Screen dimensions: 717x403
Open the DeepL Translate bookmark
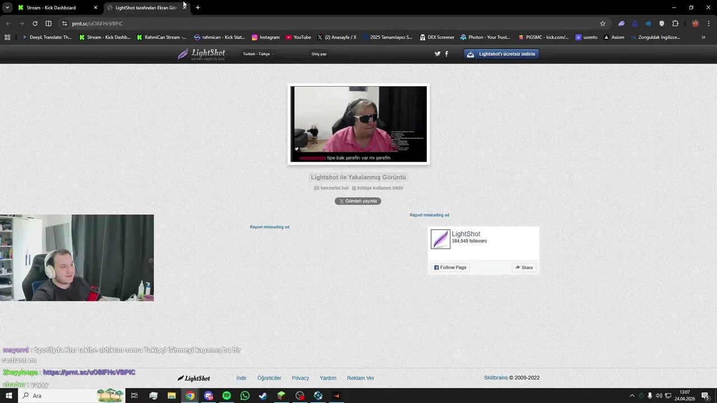point(47,38)
